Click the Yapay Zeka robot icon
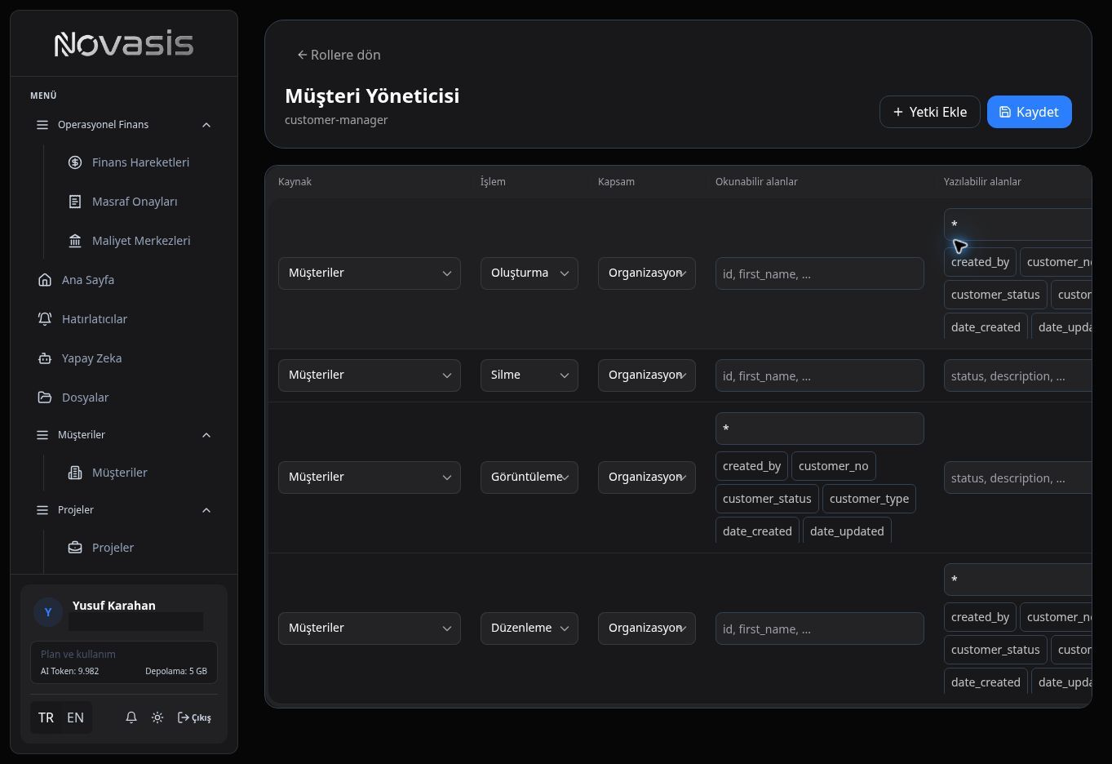 pyautogui.click(x=45, y=358)
